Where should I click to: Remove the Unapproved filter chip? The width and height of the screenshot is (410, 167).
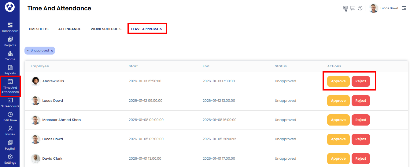click(x=52, y=51)
